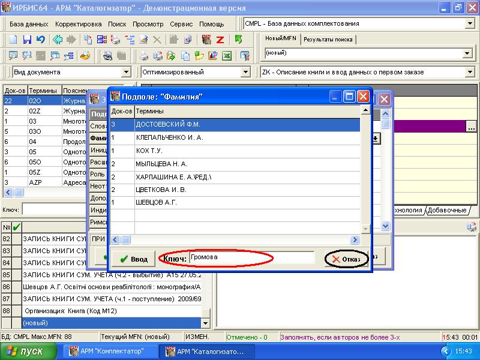Click the blue undo arrow icon

(40, 40)
